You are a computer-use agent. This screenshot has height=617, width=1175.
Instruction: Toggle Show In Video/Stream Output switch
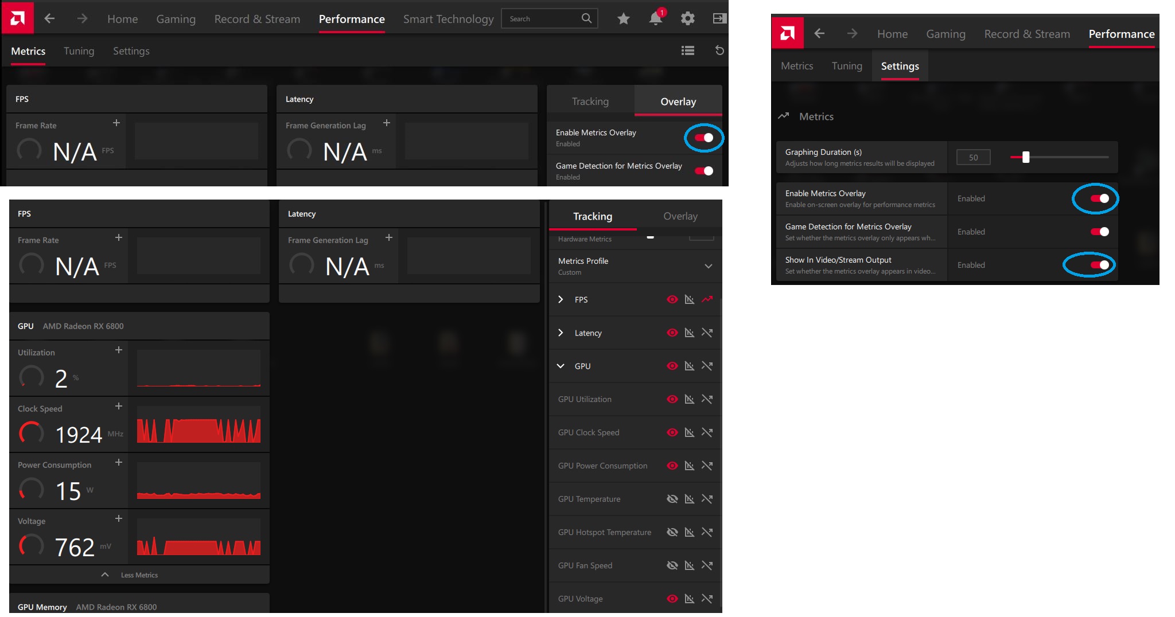pyautogui.click(x=1100, y=265)
